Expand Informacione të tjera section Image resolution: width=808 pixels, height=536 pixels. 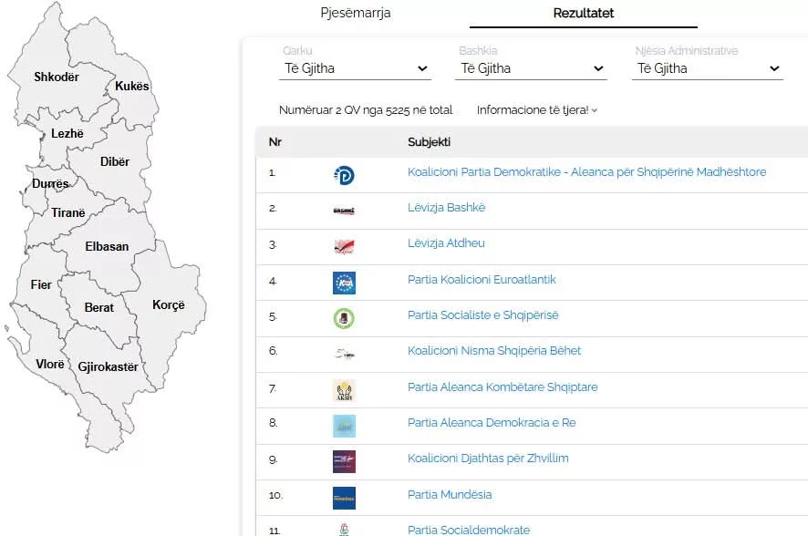point(536,110)
